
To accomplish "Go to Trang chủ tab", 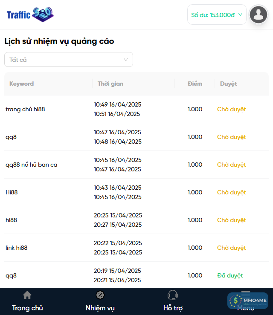I will (27, 308).
